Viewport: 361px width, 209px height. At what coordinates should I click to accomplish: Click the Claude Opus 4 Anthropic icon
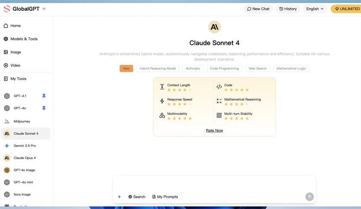(7, 158)
